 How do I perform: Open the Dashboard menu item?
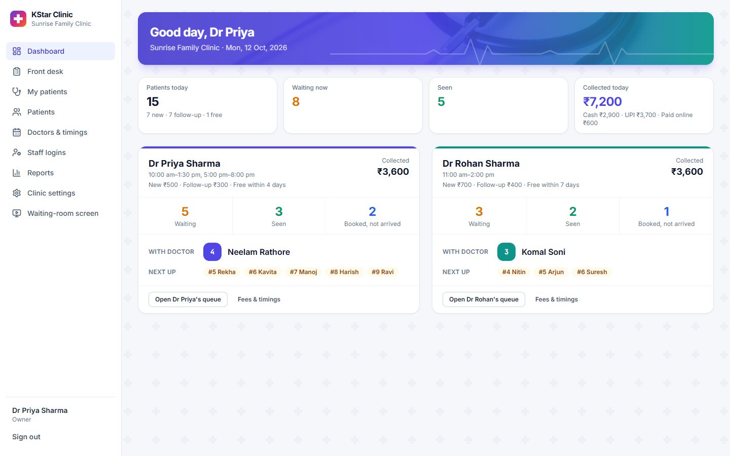coord(60,51)
